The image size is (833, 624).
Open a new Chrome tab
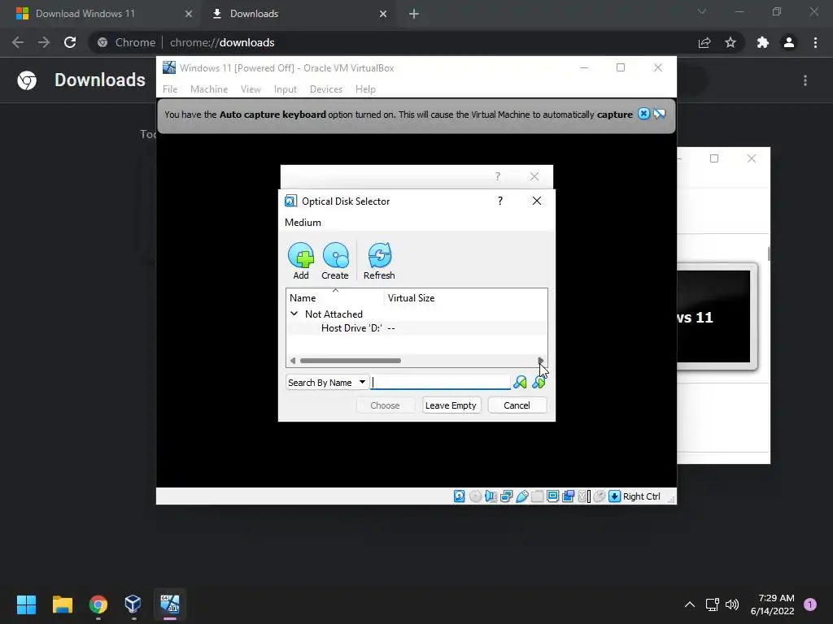tap(414, 14)
